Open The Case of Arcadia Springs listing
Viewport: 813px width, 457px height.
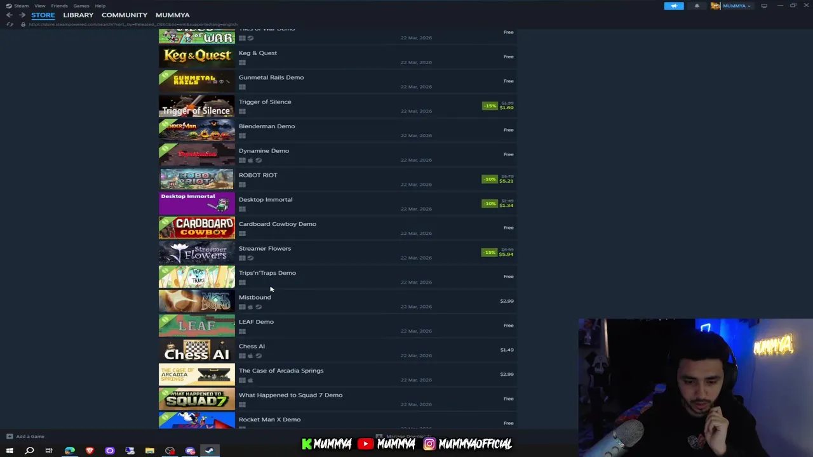337,374
